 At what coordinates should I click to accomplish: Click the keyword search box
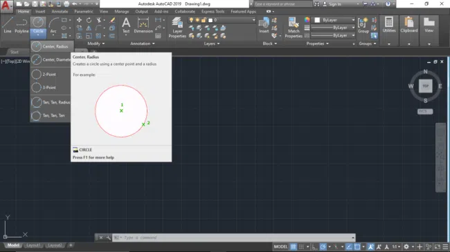click(x=282, y=4)
